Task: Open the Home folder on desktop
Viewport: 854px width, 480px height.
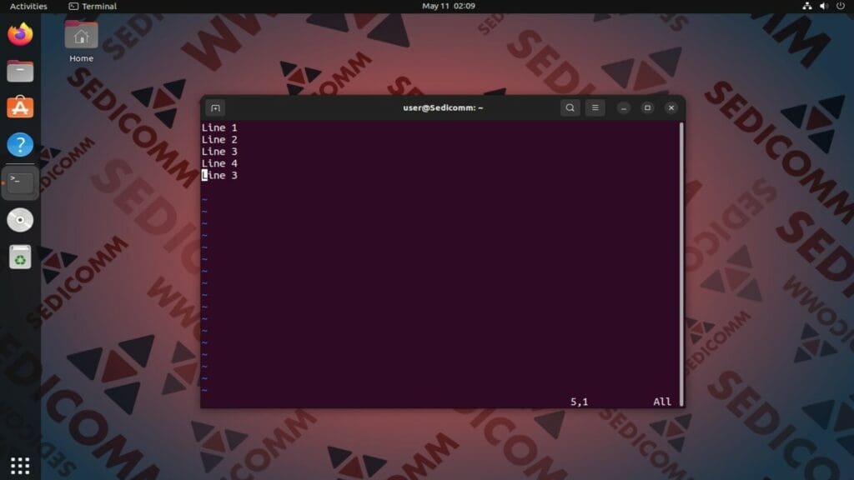Action: [x=81, y=42]
